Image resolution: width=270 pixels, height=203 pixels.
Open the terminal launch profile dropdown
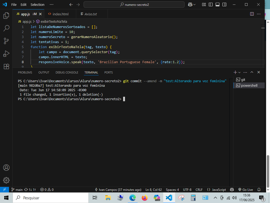239,72
